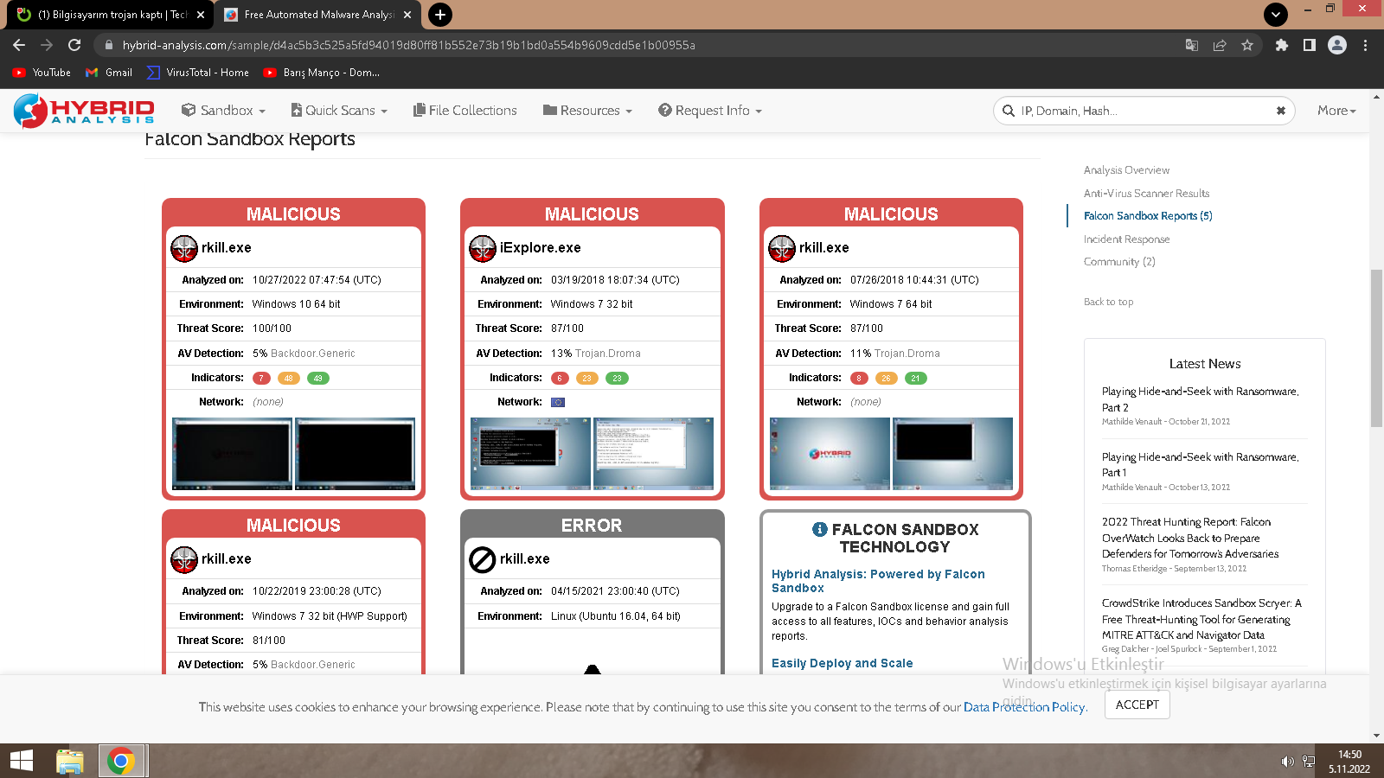Accept the cookie notice
The image size is (1384, 778).
coord(1137,705)
